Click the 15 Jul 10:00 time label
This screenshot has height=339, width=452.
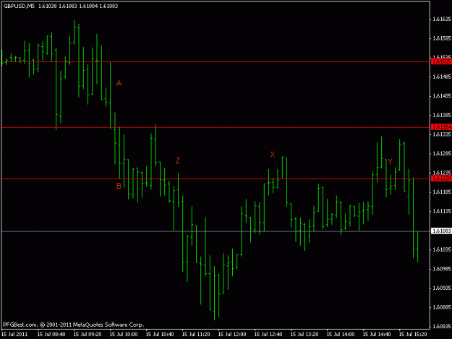[124, 335]
